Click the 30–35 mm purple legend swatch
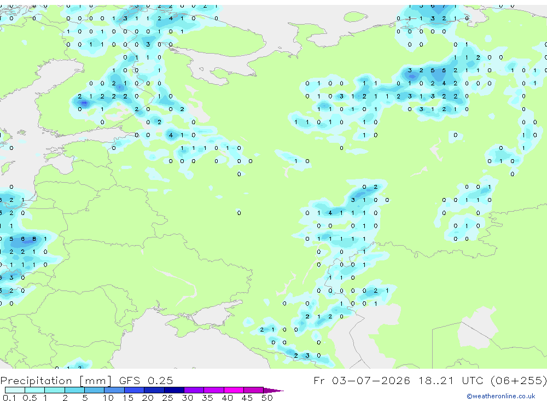The image size is (547, 401). pyautogui.click(x=194, y=390)
